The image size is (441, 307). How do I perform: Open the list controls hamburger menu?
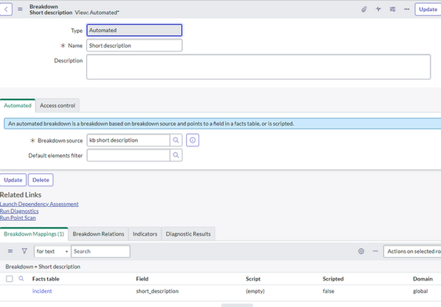pyautogui.click(x=10, y=251)
